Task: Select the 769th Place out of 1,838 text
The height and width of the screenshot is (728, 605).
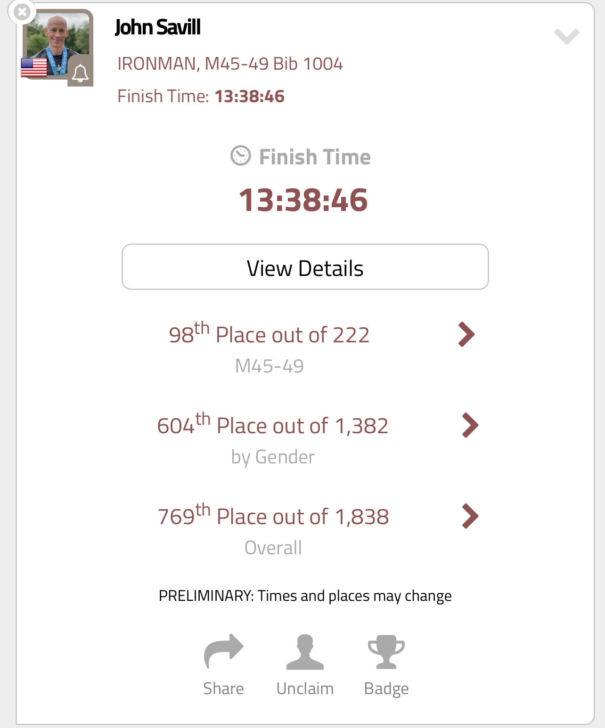Action: 273,517
